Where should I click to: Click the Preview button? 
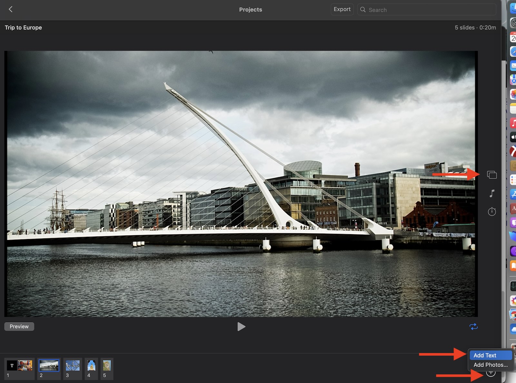click(19, 327)
